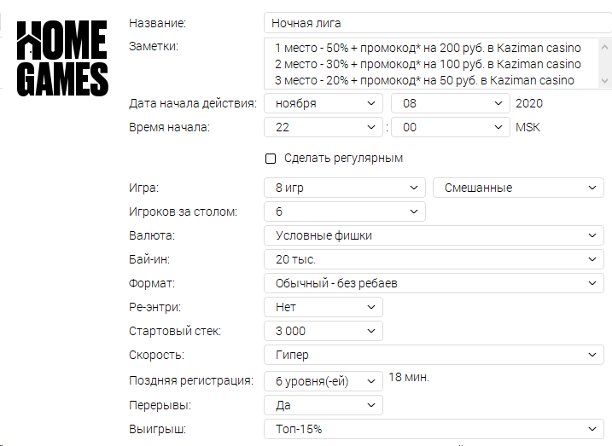Open the currency dropdown 'Условные фишки'

[434, 235]
